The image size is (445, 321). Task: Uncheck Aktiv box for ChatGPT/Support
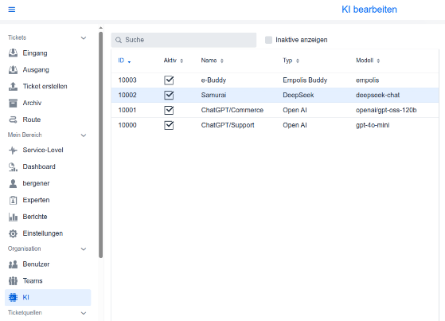169,125
